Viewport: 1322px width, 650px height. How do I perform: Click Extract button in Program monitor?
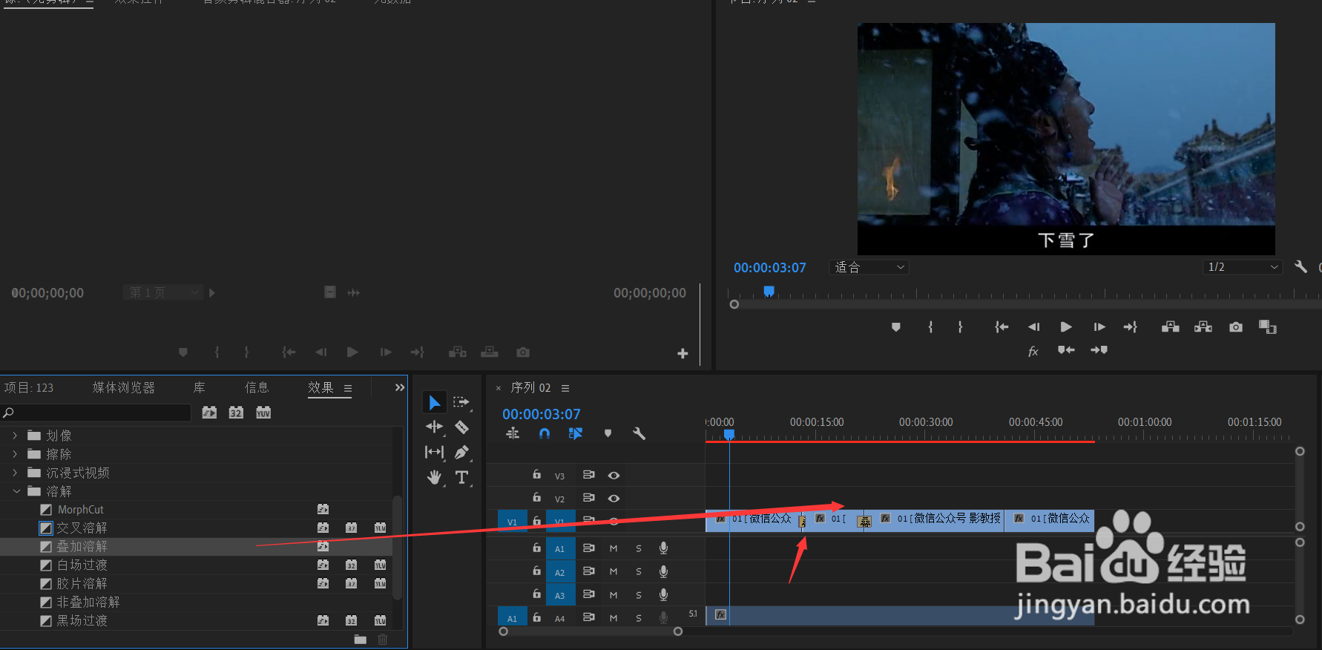pos(1203,327)
